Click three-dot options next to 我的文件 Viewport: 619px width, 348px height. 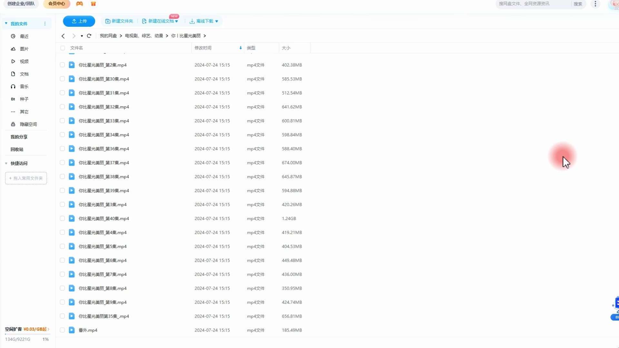pyautogui.click(x=45, y=24)
